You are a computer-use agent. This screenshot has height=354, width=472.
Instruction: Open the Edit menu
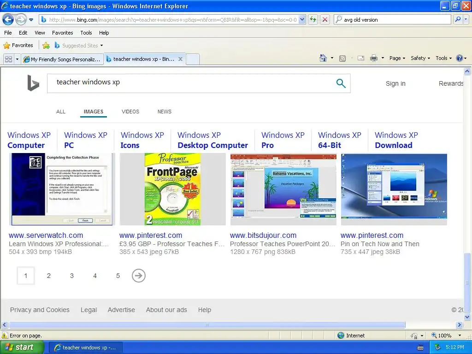tap(23, 33)
